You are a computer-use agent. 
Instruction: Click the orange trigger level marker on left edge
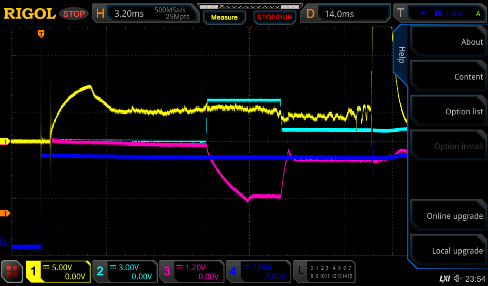click(x=6, y=213)
